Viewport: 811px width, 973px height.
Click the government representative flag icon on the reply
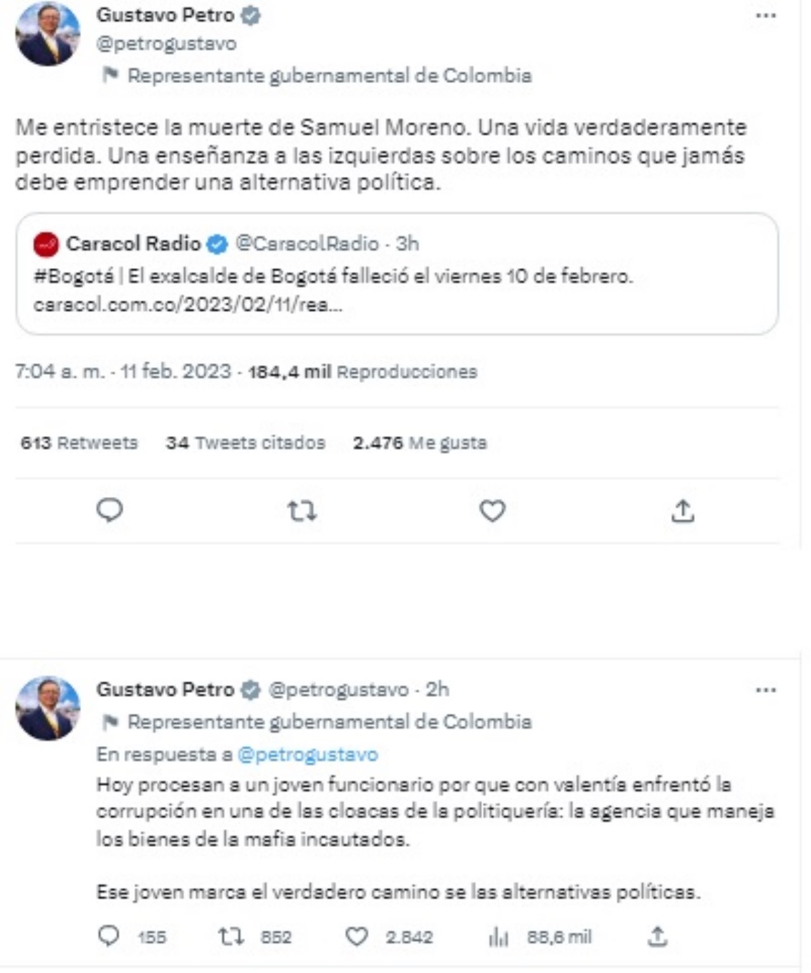point(110,722)
